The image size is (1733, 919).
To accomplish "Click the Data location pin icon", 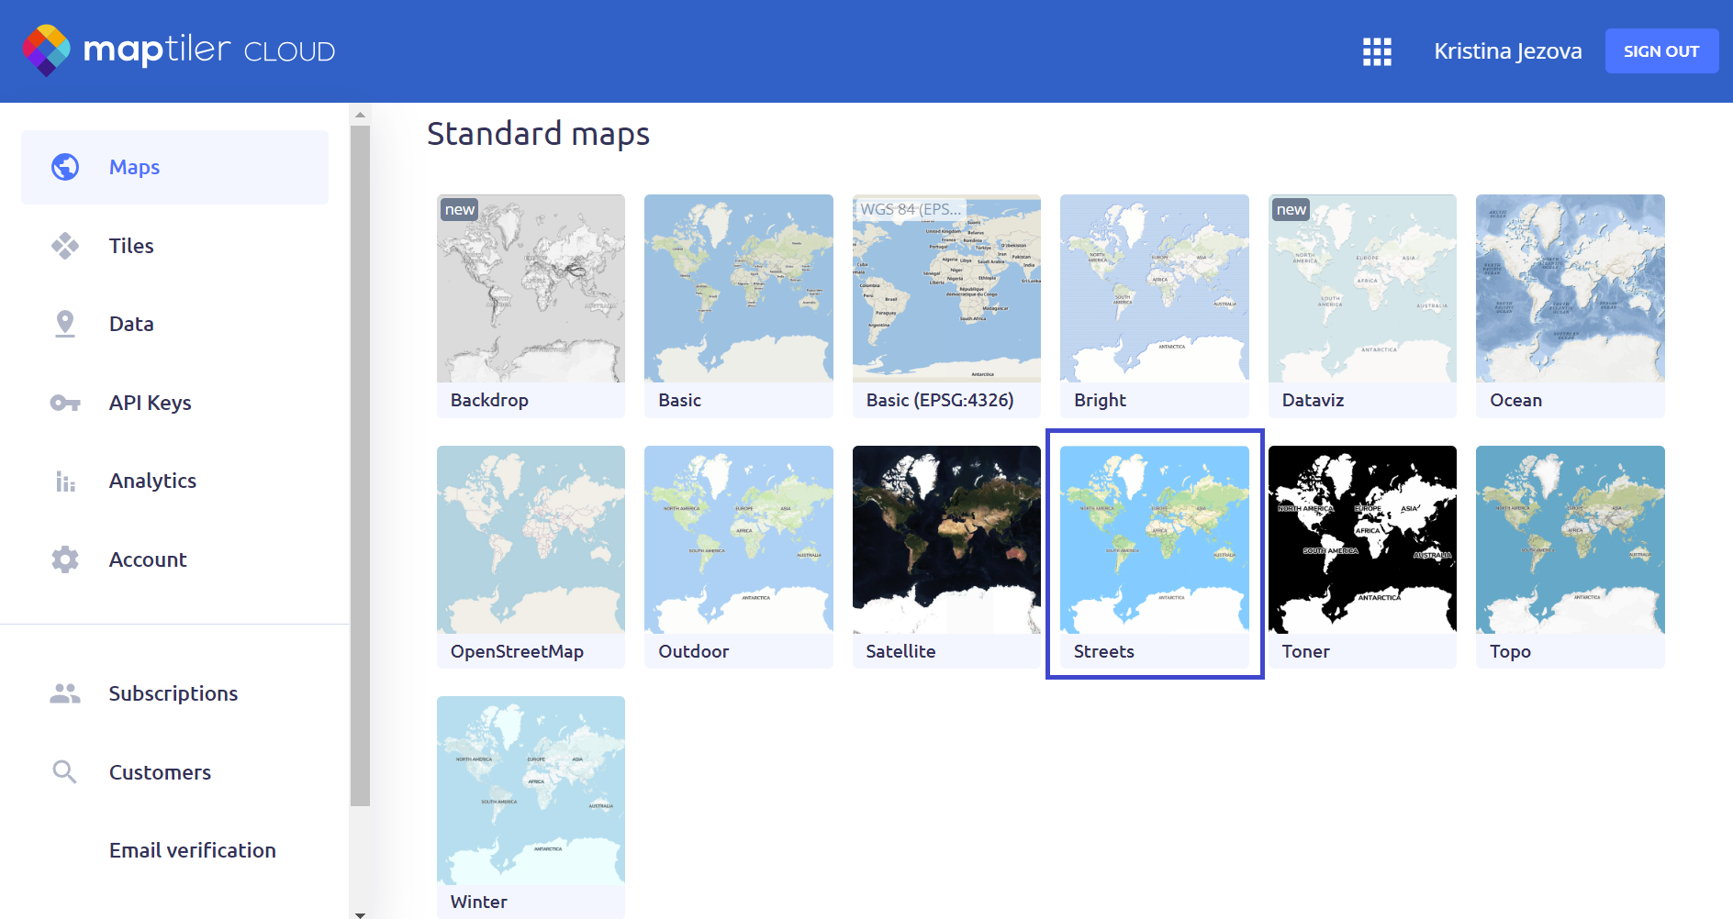I will click(65, 324).
